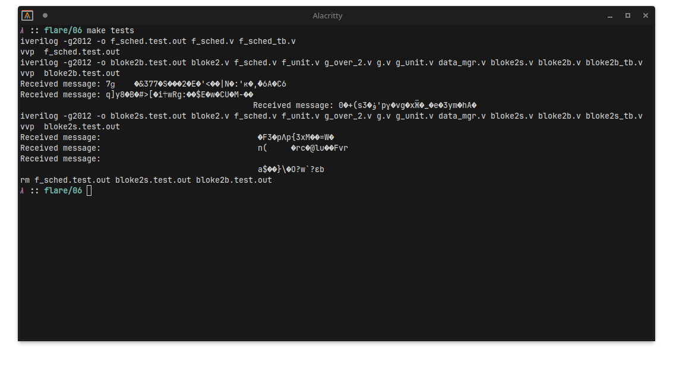The height and width of the screenshot is (378, 673).
Task: Maximize the Alacritty terminal window
Action: click(x=627, y=15)
